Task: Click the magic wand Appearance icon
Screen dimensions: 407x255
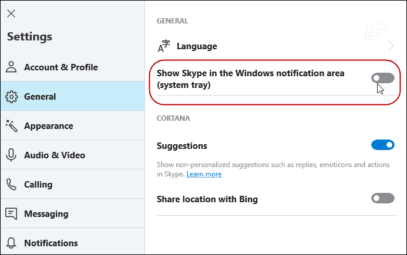Action: click(11, 126)
